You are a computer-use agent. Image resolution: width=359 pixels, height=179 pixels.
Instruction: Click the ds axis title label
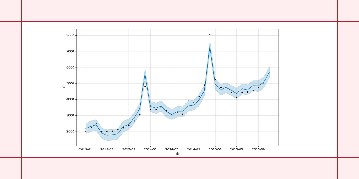click(x=177, y=154)
